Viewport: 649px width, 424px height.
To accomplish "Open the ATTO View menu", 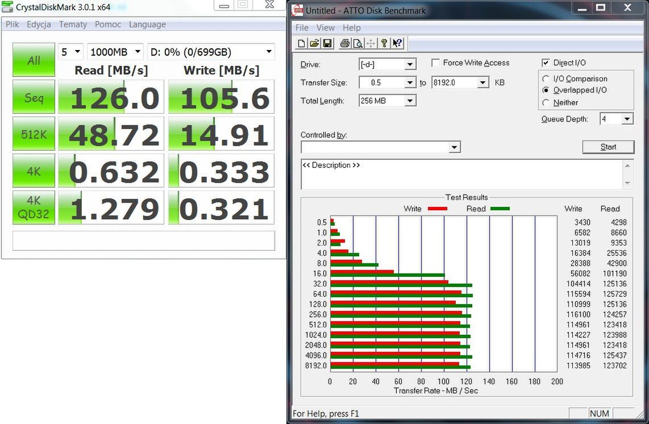I will point(325,28).
